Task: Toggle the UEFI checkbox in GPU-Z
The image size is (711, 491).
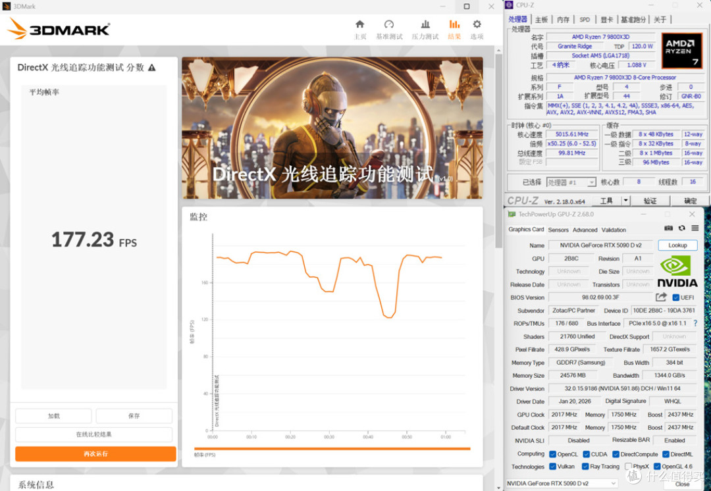Action: click(x=675, y=297)
